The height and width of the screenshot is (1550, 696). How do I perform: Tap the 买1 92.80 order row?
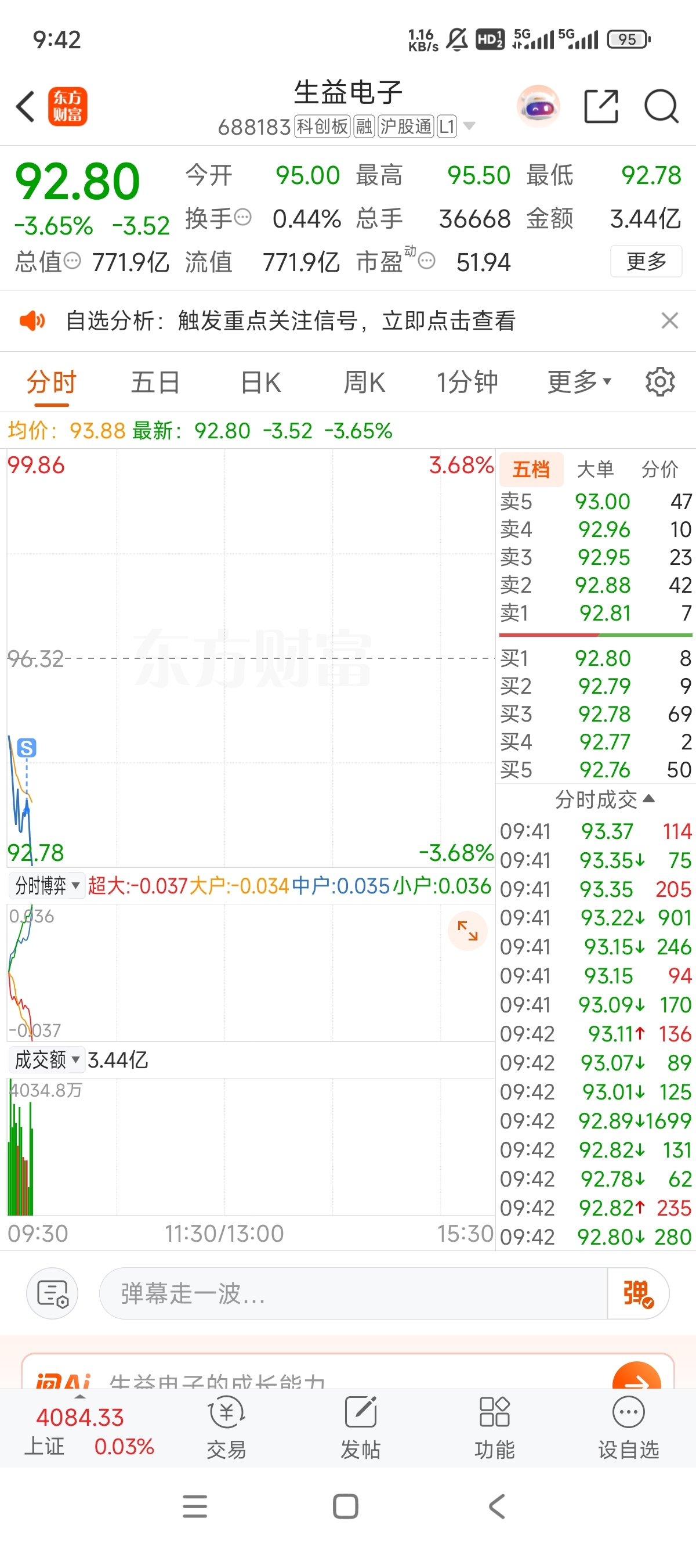coord(596,658)
